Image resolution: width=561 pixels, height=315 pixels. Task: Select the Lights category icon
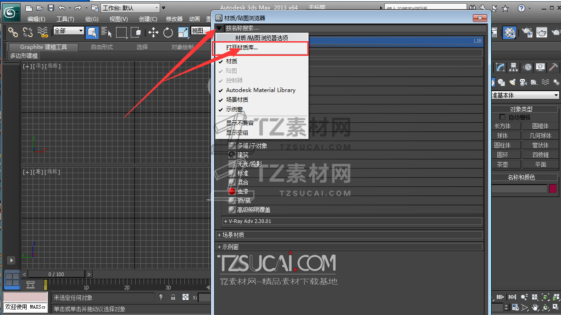[512, 82]
